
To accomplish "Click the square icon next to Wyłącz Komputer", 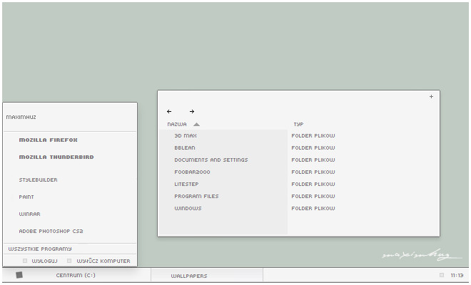I will click(69, 261).
